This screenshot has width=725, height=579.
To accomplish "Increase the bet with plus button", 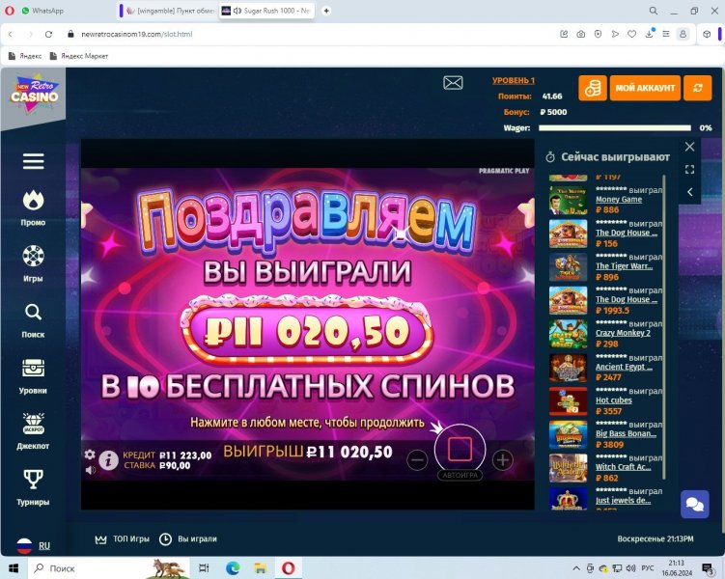I will coord(503,459).
